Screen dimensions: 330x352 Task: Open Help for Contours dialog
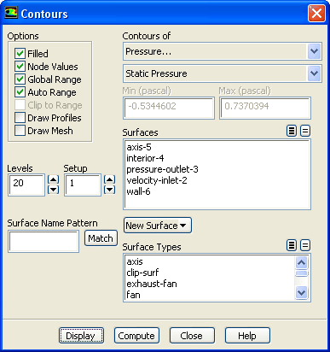click(247, 336)
